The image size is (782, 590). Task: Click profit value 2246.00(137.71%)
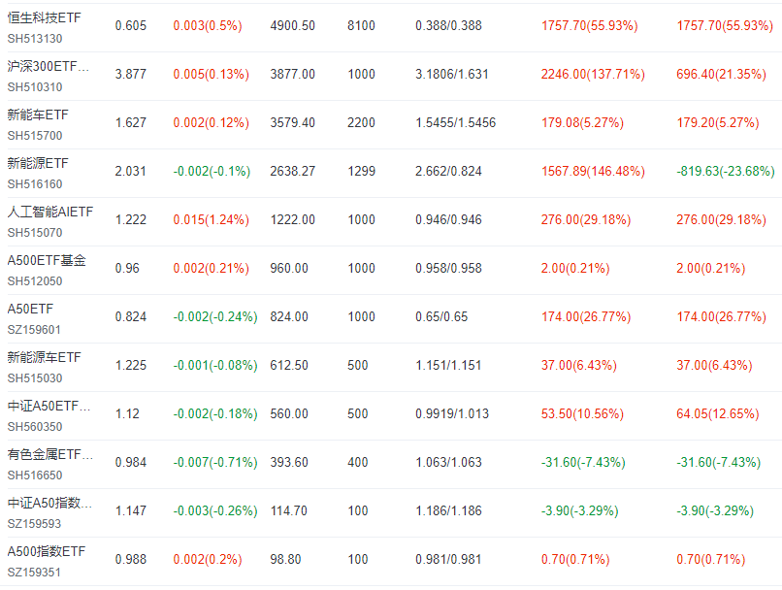pyautogui.click(x=593, y=74)
